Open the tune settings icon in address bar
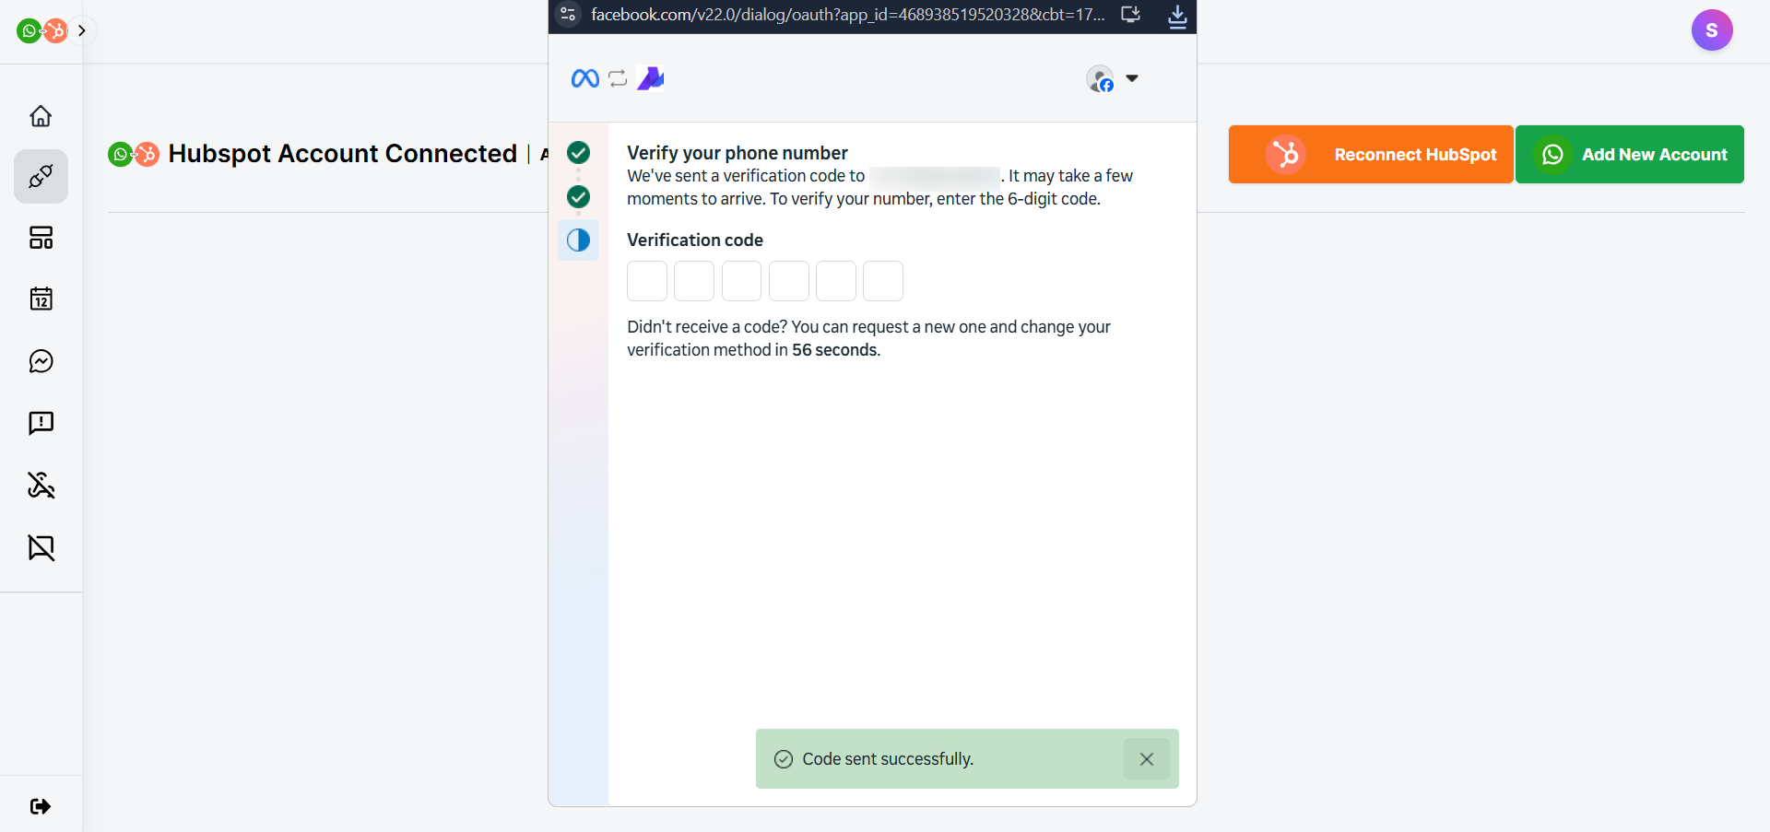Screen dimensions: 1770x832 (x=569, y=15)
